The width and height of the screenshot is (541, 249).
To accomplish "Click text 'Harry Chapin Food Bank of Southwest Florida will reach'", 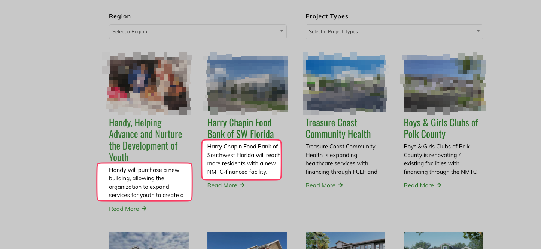I will [x=244, y=151].
